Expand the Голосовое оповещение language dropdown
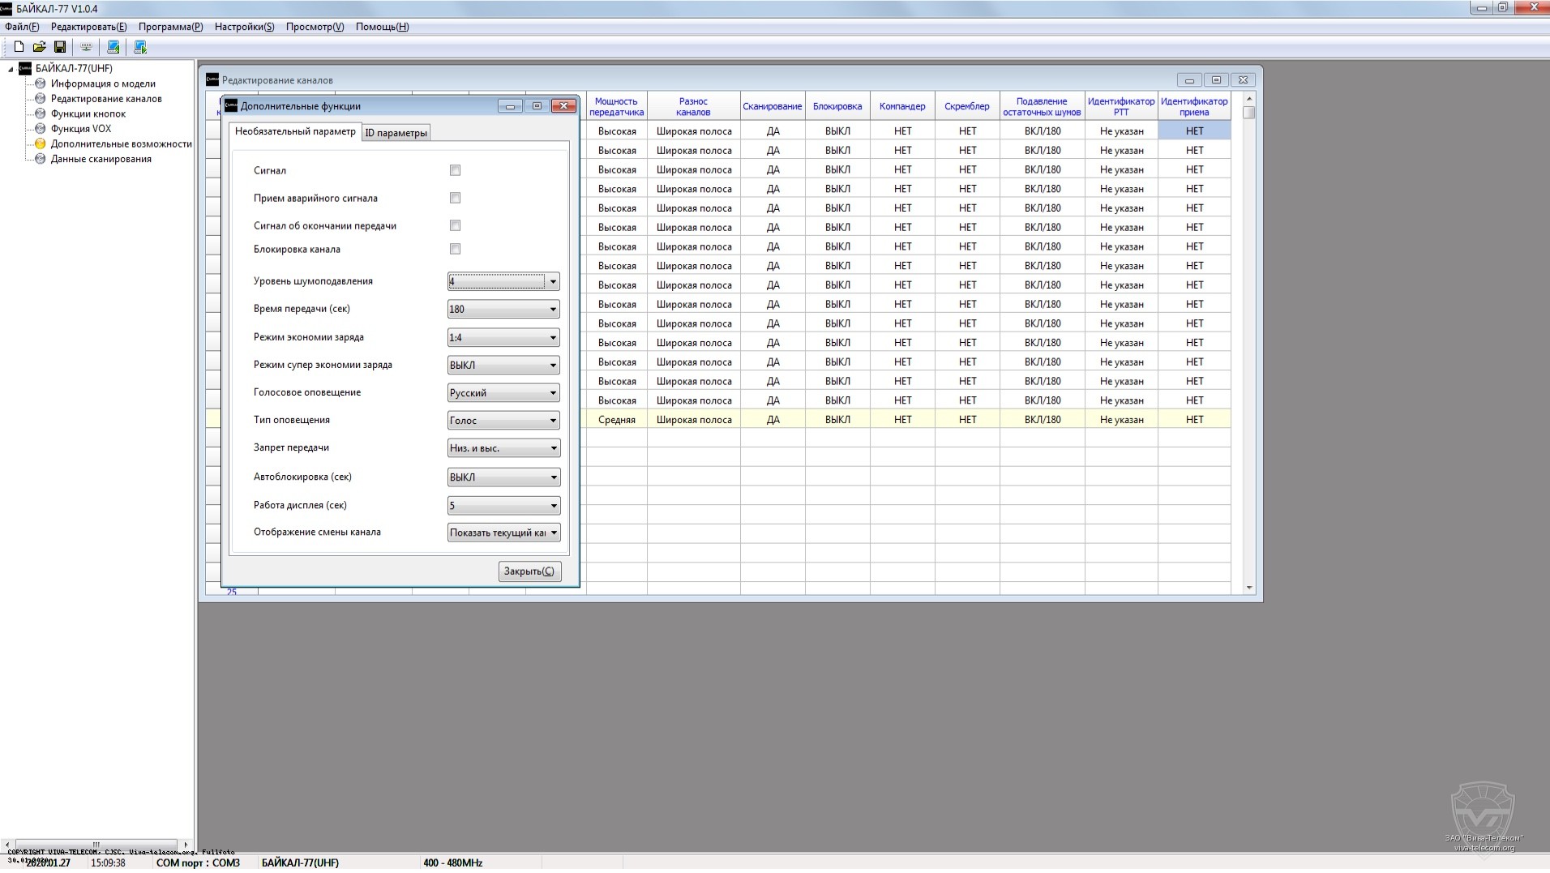 [x=553, y=393]
